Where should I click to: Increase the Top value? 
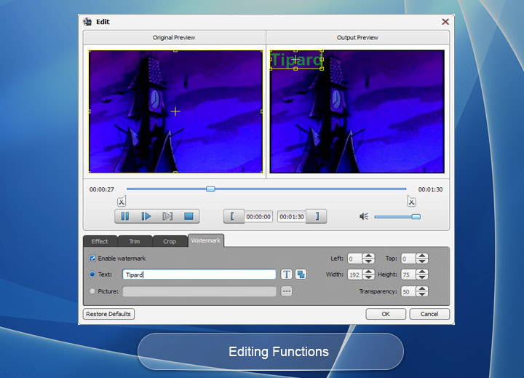click(x=422, y=256)
